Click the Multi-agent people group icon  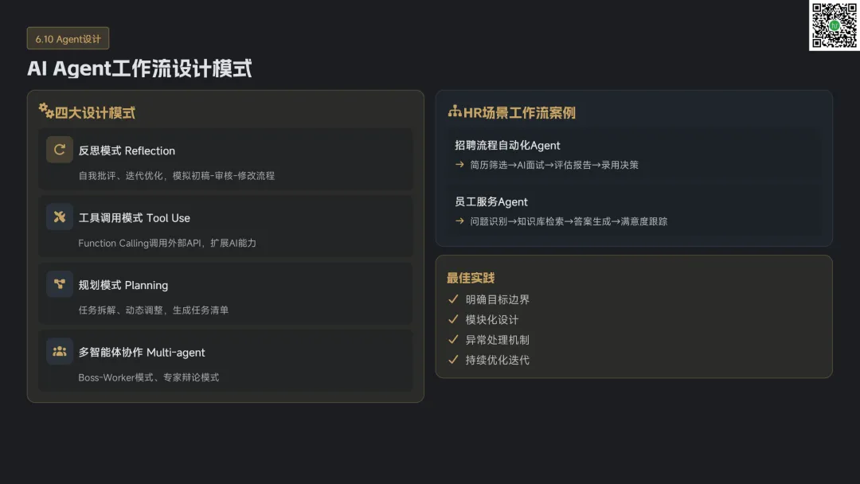coord(59,351)
